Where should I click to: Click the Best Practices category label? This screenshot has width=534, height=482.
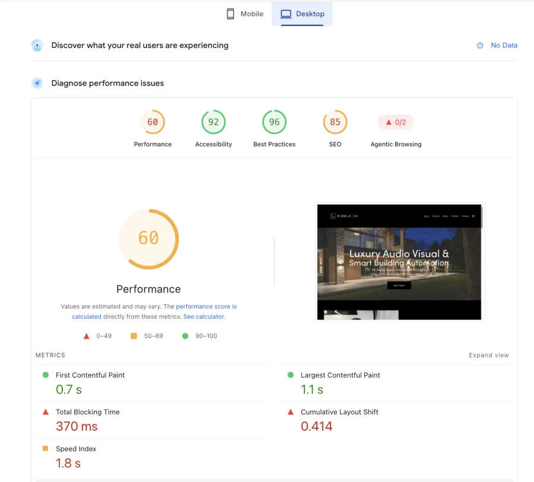point(274,144)
